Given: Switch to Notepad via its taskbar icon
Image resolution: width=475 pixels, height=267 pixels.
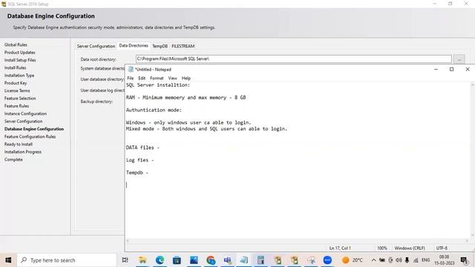Looking at the screenshot, I should [244, 260].
